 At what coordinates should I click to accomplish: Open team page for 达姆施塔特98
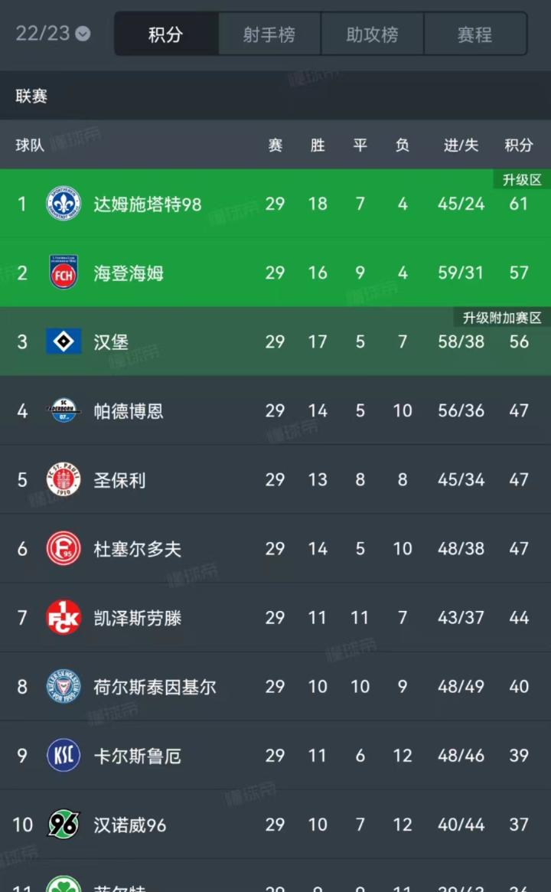[x=147, y=204]
